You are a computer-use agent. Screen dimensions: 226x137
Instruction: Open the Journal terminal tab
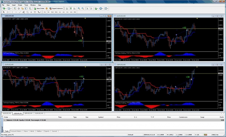[x=54, y=131]
